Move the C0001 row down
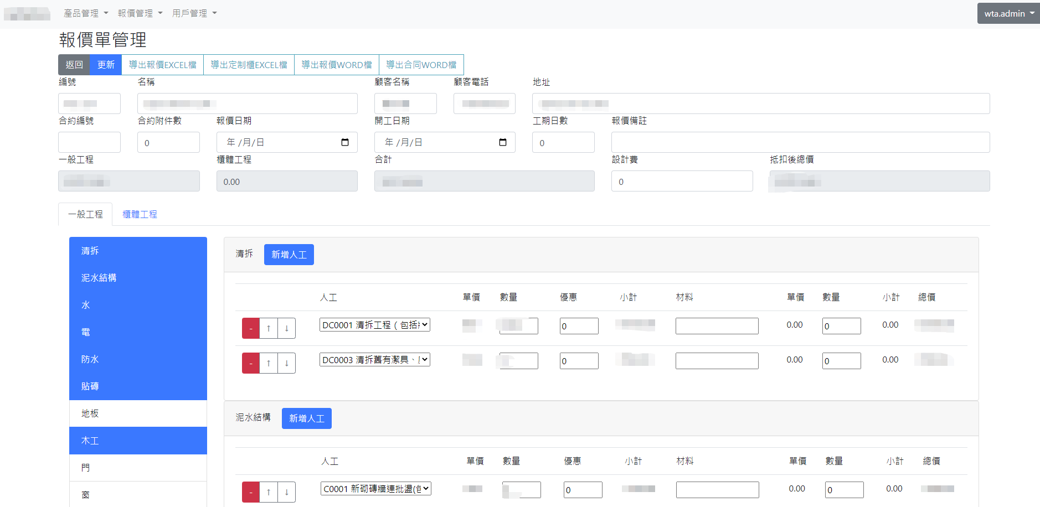 [x=286, y=492]
